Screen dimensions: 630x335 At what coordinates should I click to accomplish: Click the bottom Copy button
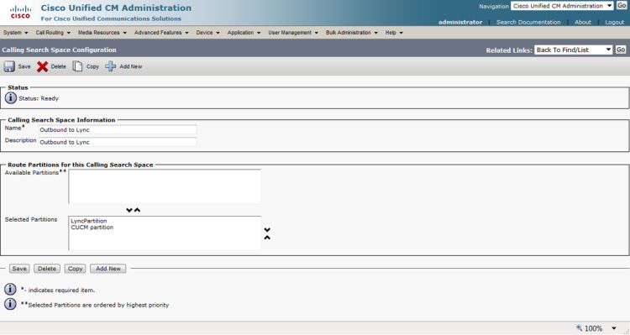pyautogui.click(x=75, y=269)
